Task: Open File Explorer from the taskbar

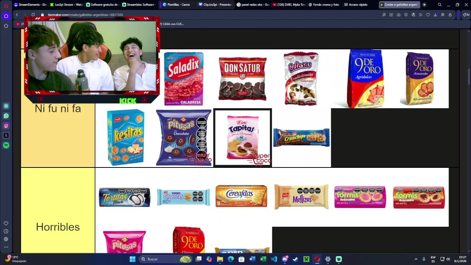Action: tap(220, 259)
